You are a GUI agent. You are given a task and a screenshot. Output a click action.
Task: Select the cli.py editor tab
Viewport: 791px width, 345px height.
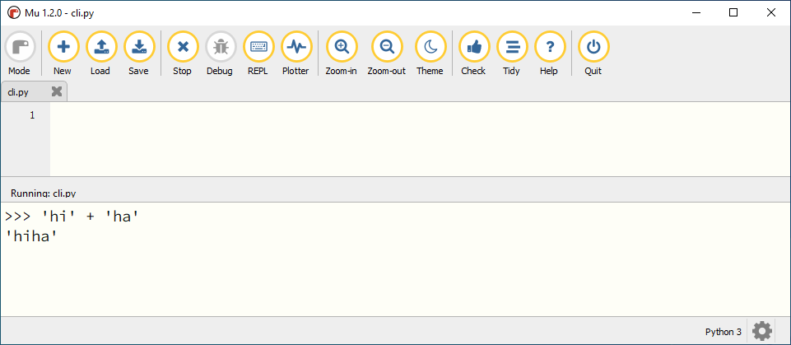[x=34, y=91]
